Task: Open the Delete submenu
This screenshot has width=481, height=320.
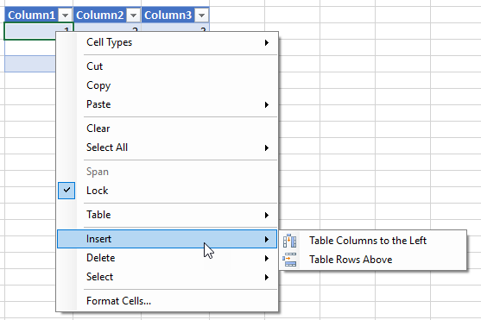Action: pyautogui.click(x=168, y=258)
